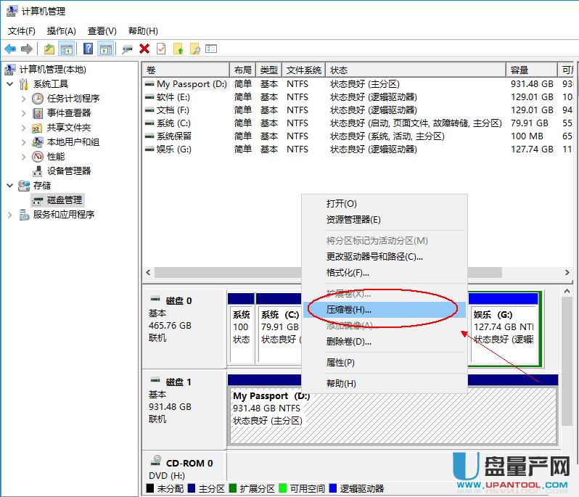Expand the 服务和应用程序 tree node
579x497 pixels.
click(x=10, y=214)
